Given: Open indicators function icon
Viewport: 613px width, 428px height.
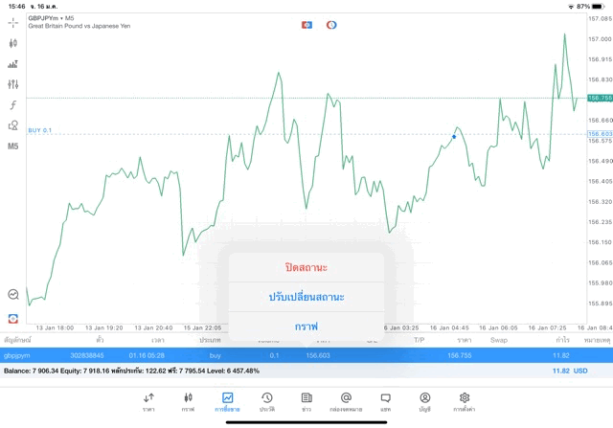Looking at the screenshot, I should (13, 104).
